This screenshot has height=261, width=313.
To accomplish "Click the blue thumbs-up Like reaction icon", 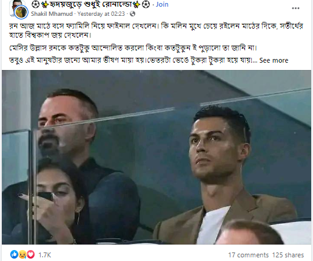I will pyautogui.click(x=14, y=254).
